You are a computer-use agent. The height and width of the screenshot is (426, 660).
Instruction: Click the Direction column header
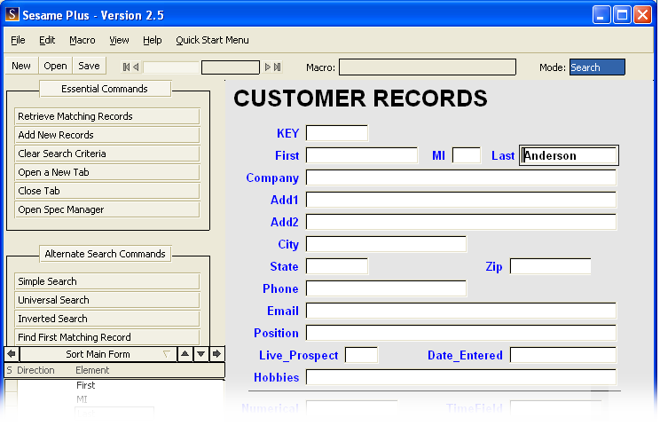[35, 370]
